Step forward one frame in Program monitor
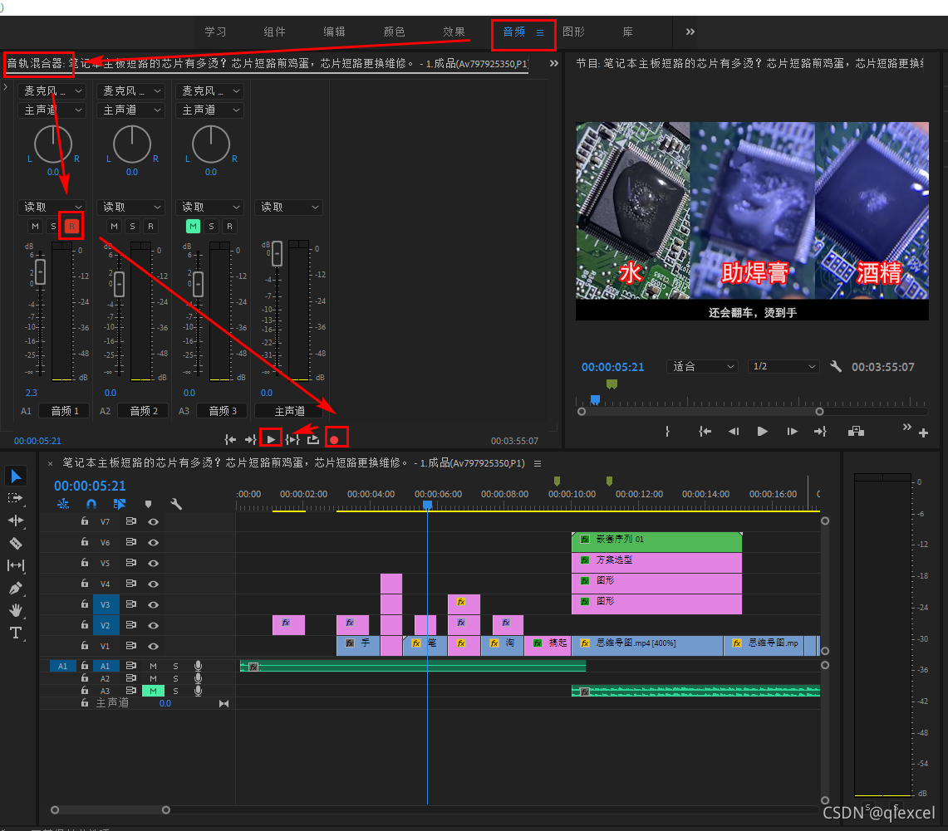 point(792,431)
